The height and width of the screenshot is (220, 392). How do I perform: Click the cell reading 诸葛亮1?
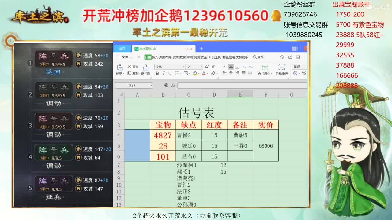[189, 178]
